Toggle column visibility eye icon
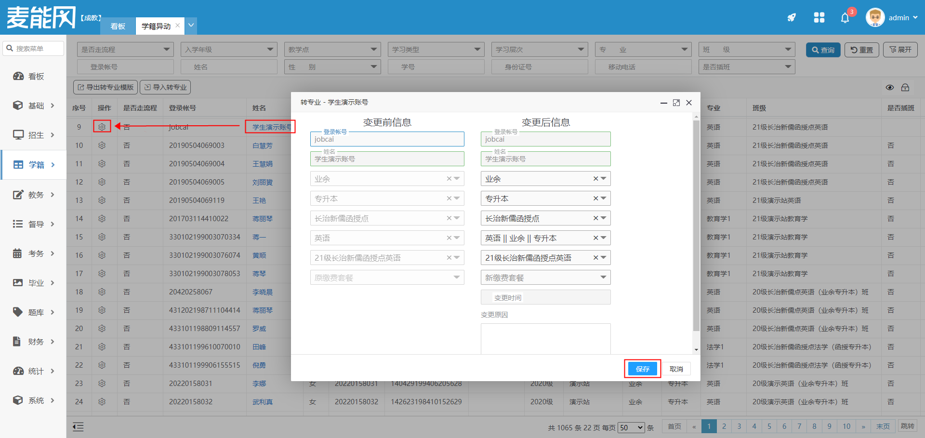Viewport: 925px width, 438px height. pos(890,87)
